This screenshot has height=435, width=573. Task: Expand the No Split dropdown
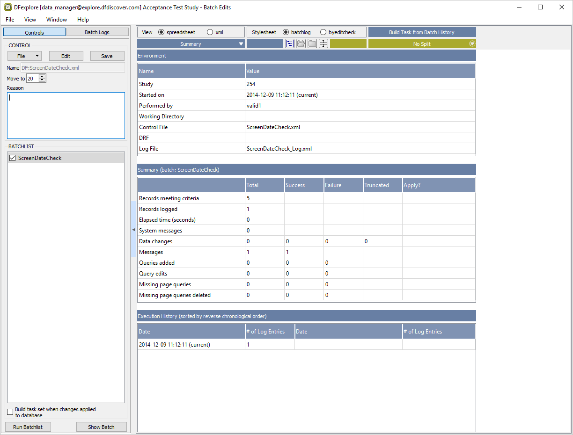coord(472,44)
